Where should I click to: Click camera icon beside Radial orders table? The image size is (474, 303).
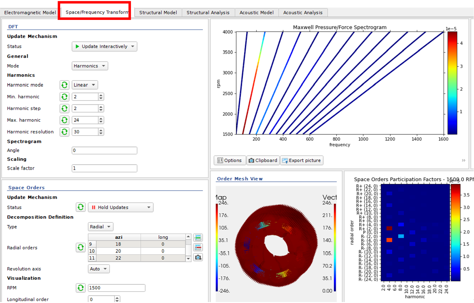198,257
